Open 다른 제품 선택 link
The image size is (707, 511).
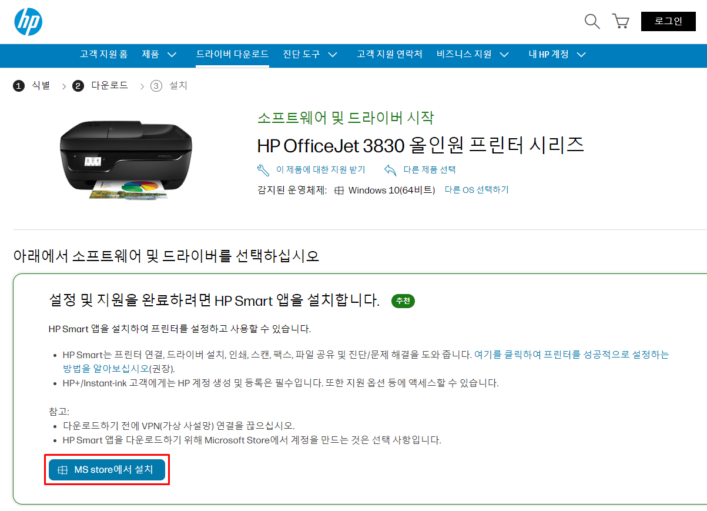pyautogui.click(x=430, y=169)
